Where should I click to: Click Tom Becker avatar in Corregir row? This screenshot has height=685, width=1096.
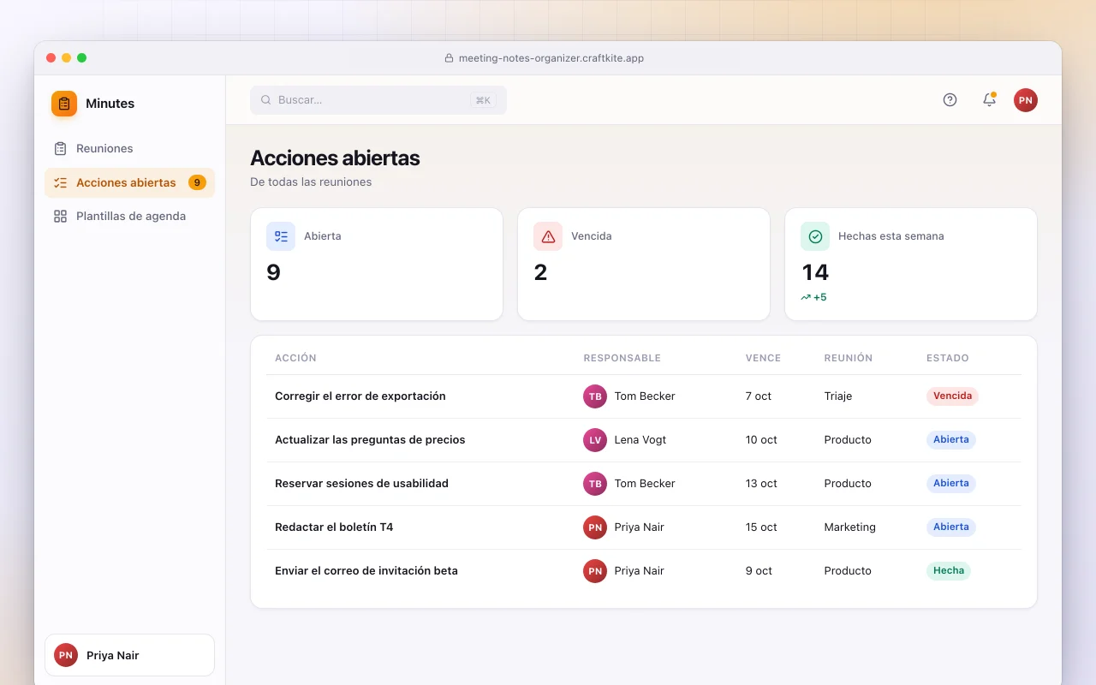pyautogui.click(x=595, y=396)
